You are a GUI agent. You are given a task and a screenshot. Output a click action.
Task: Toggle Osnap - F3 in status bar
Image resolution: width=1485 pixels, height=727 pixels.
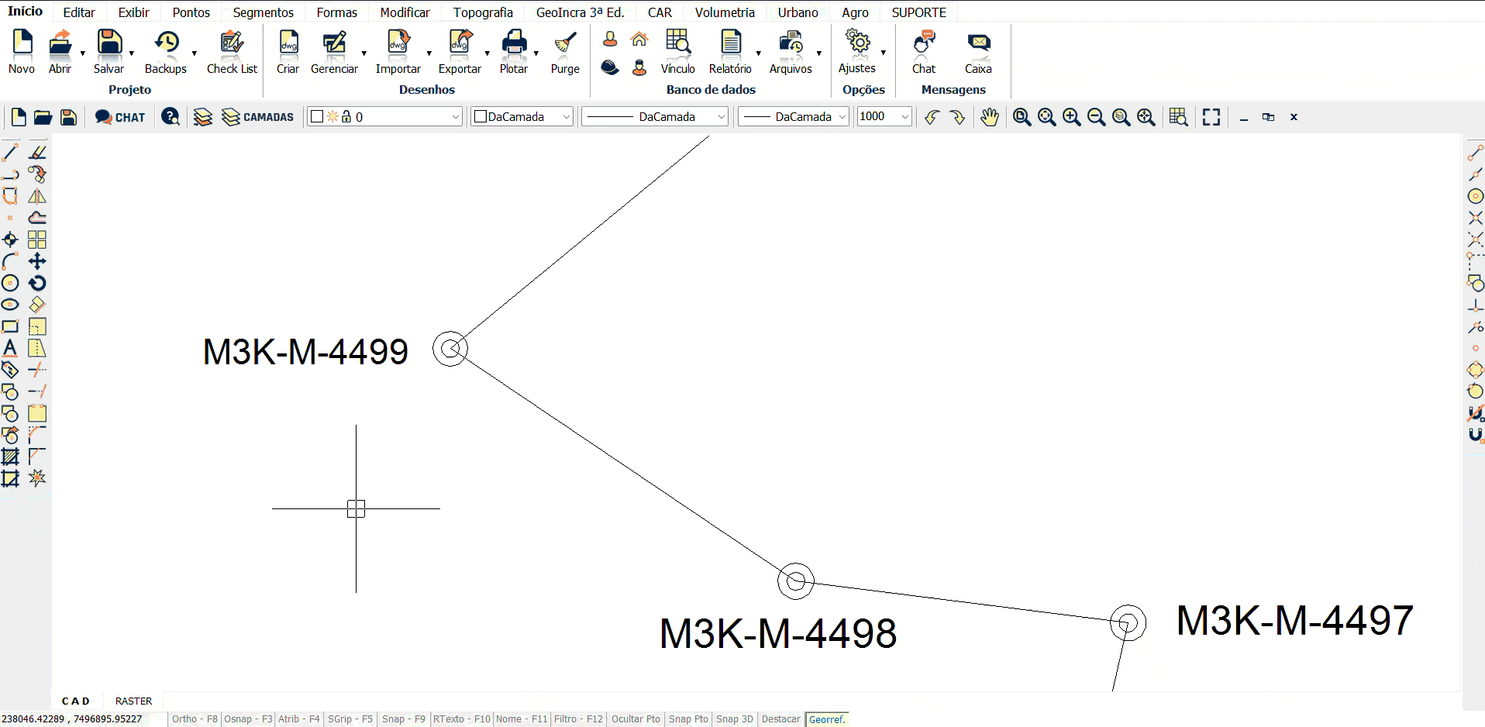point(248,719)
